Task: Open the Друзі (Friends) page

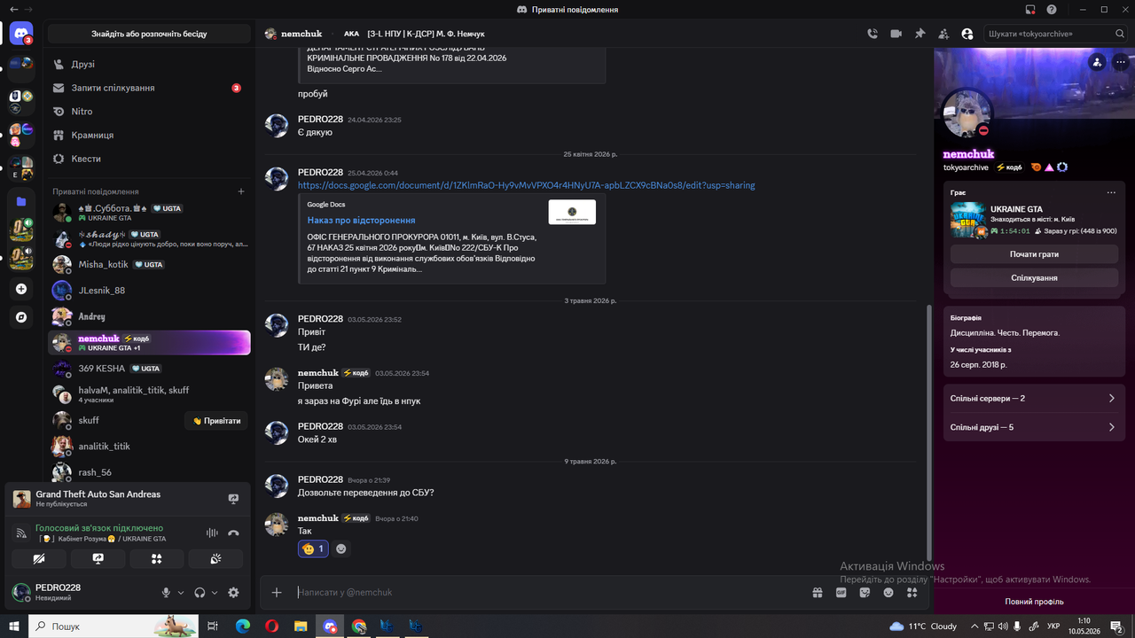Action: click(x=149, y=65)
